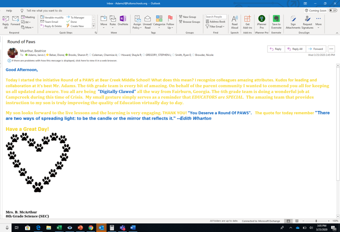The height and width of the screenshot is (232, 340).
Task: Open Quick Steps dialog launcher
Action: 96,33
